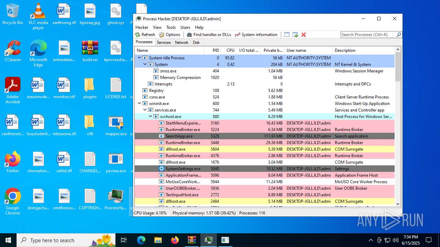Open the Windows Start button
The width and height of the screenshot is (440, 247).
(8, 240)
